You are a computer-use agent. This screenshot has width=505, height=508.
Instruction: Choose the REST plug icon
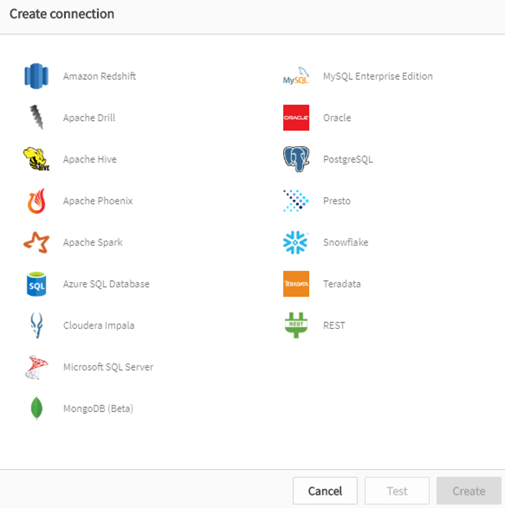pos(296,325)
